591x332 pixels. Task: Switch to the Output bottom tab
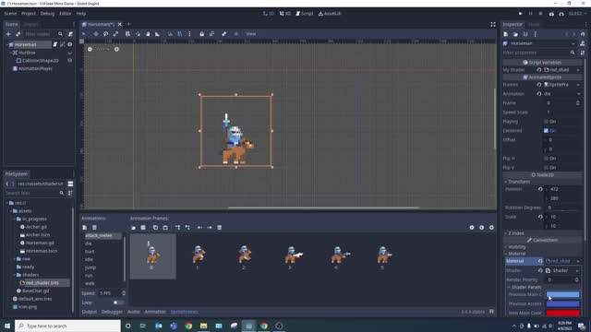coord(90,312)
